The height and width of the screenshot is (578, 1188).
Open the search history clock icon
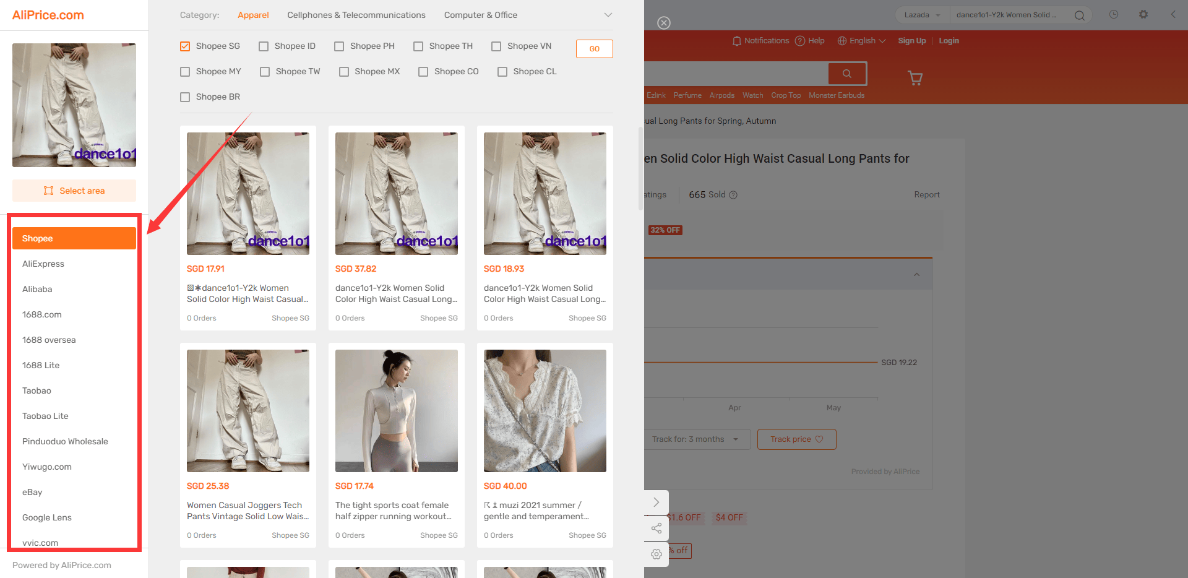tap(1114, 14)
